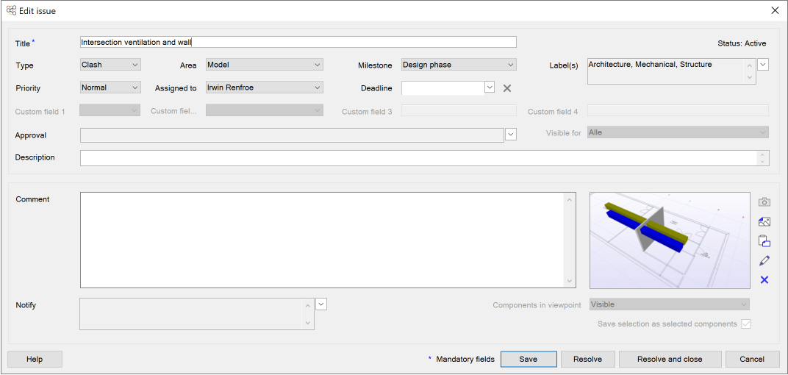
Task: Click the load image file icon
Action: click(764, 221)
